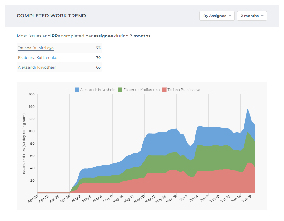Click the green Ekaterina Kotliarenko legend swatch
Viewport: 284px width, 221px height.
[x=120, y=90]
